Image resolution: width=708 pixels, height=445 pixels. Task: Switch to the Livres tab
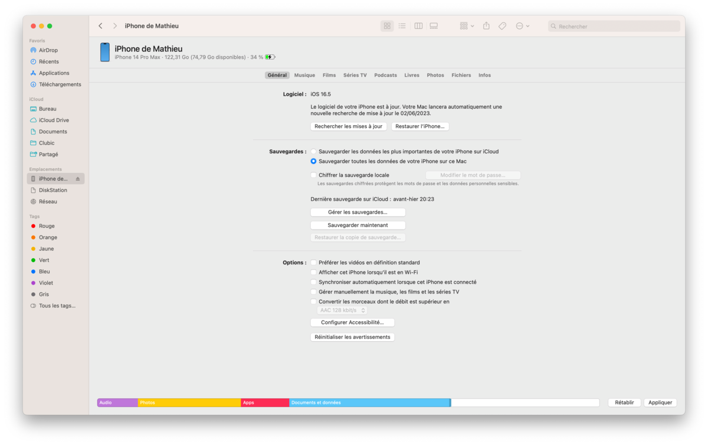coord(412,76)
